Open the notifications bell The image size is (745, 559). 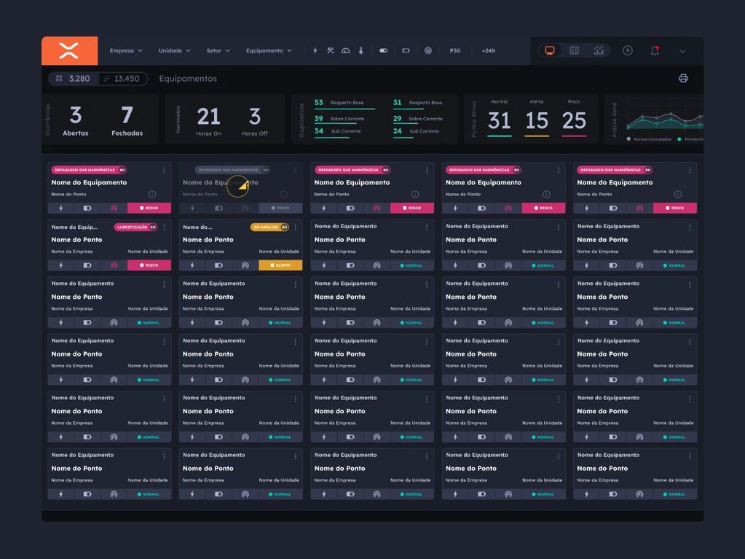point(655,51)
